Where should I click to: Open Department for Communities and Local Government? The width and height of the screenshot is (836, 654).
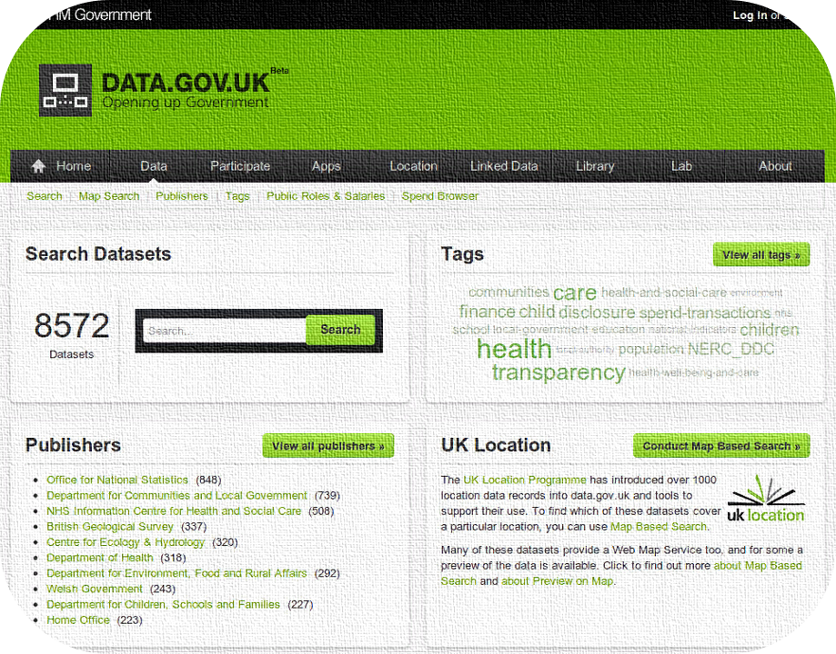point(176,495)
